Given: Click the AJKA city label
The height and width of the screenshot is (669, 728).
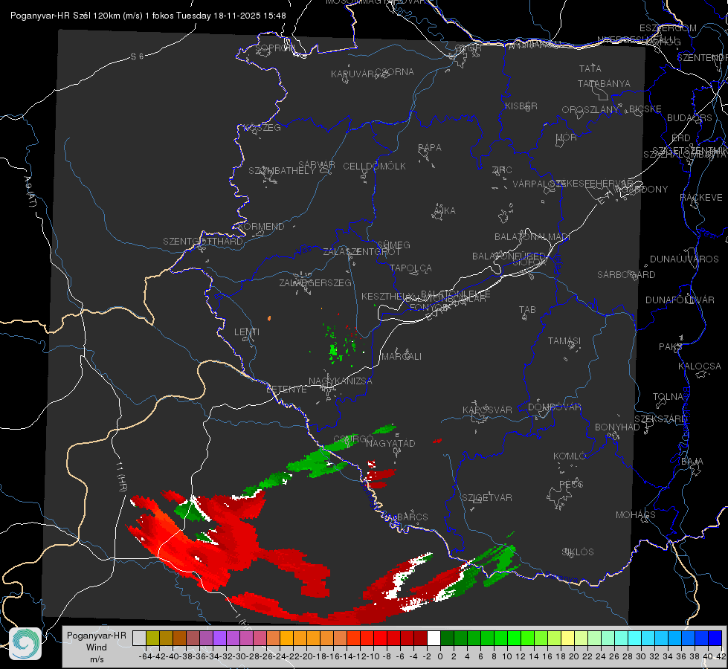Looking at the screenshot, I should [444, 211].
